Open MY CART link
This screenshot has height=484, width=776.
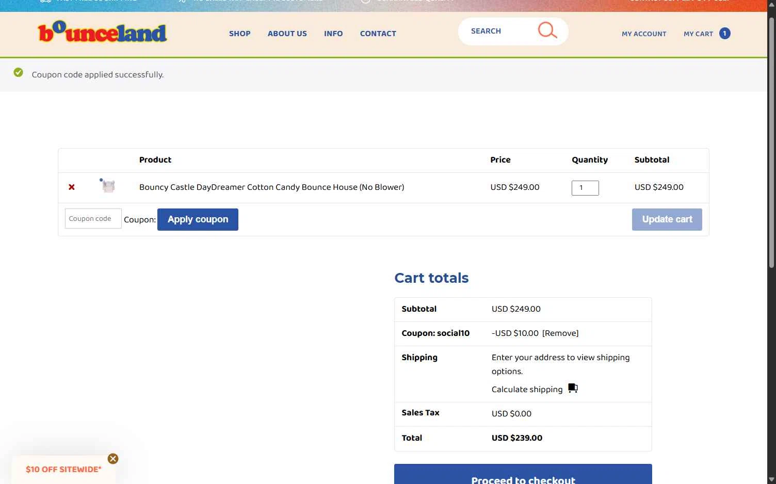[x=698, y=34]
